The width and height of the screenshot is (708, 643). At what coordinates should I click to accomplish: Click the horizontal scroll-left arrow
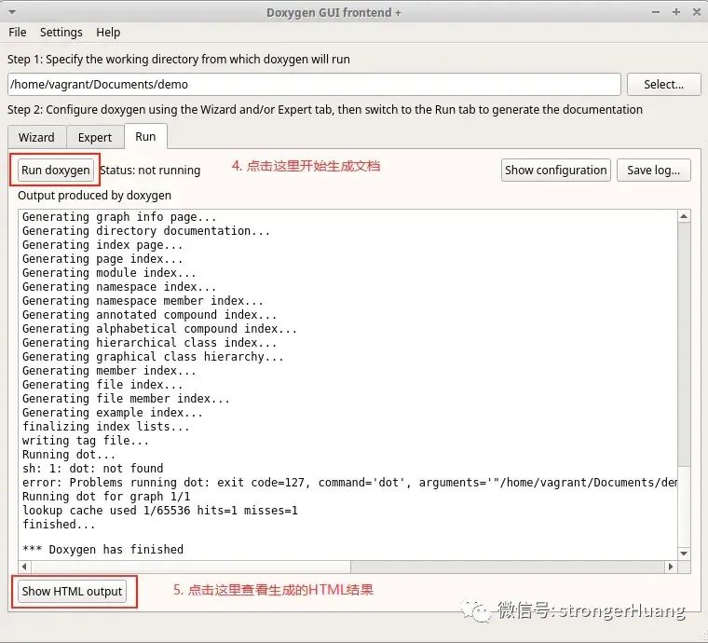point(24,567)
